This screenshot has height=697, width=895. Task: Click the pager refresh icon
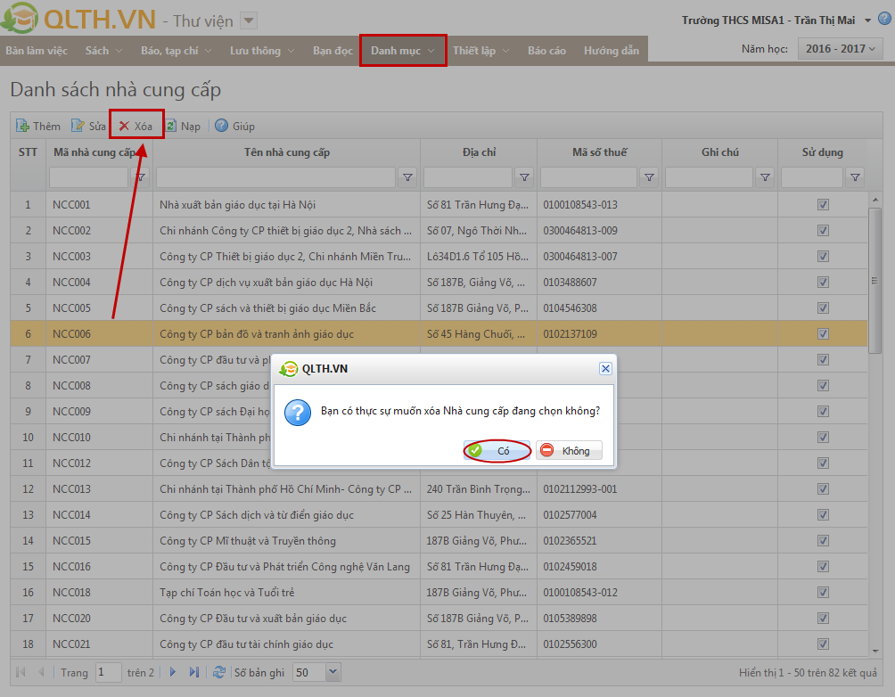point(219,672)
